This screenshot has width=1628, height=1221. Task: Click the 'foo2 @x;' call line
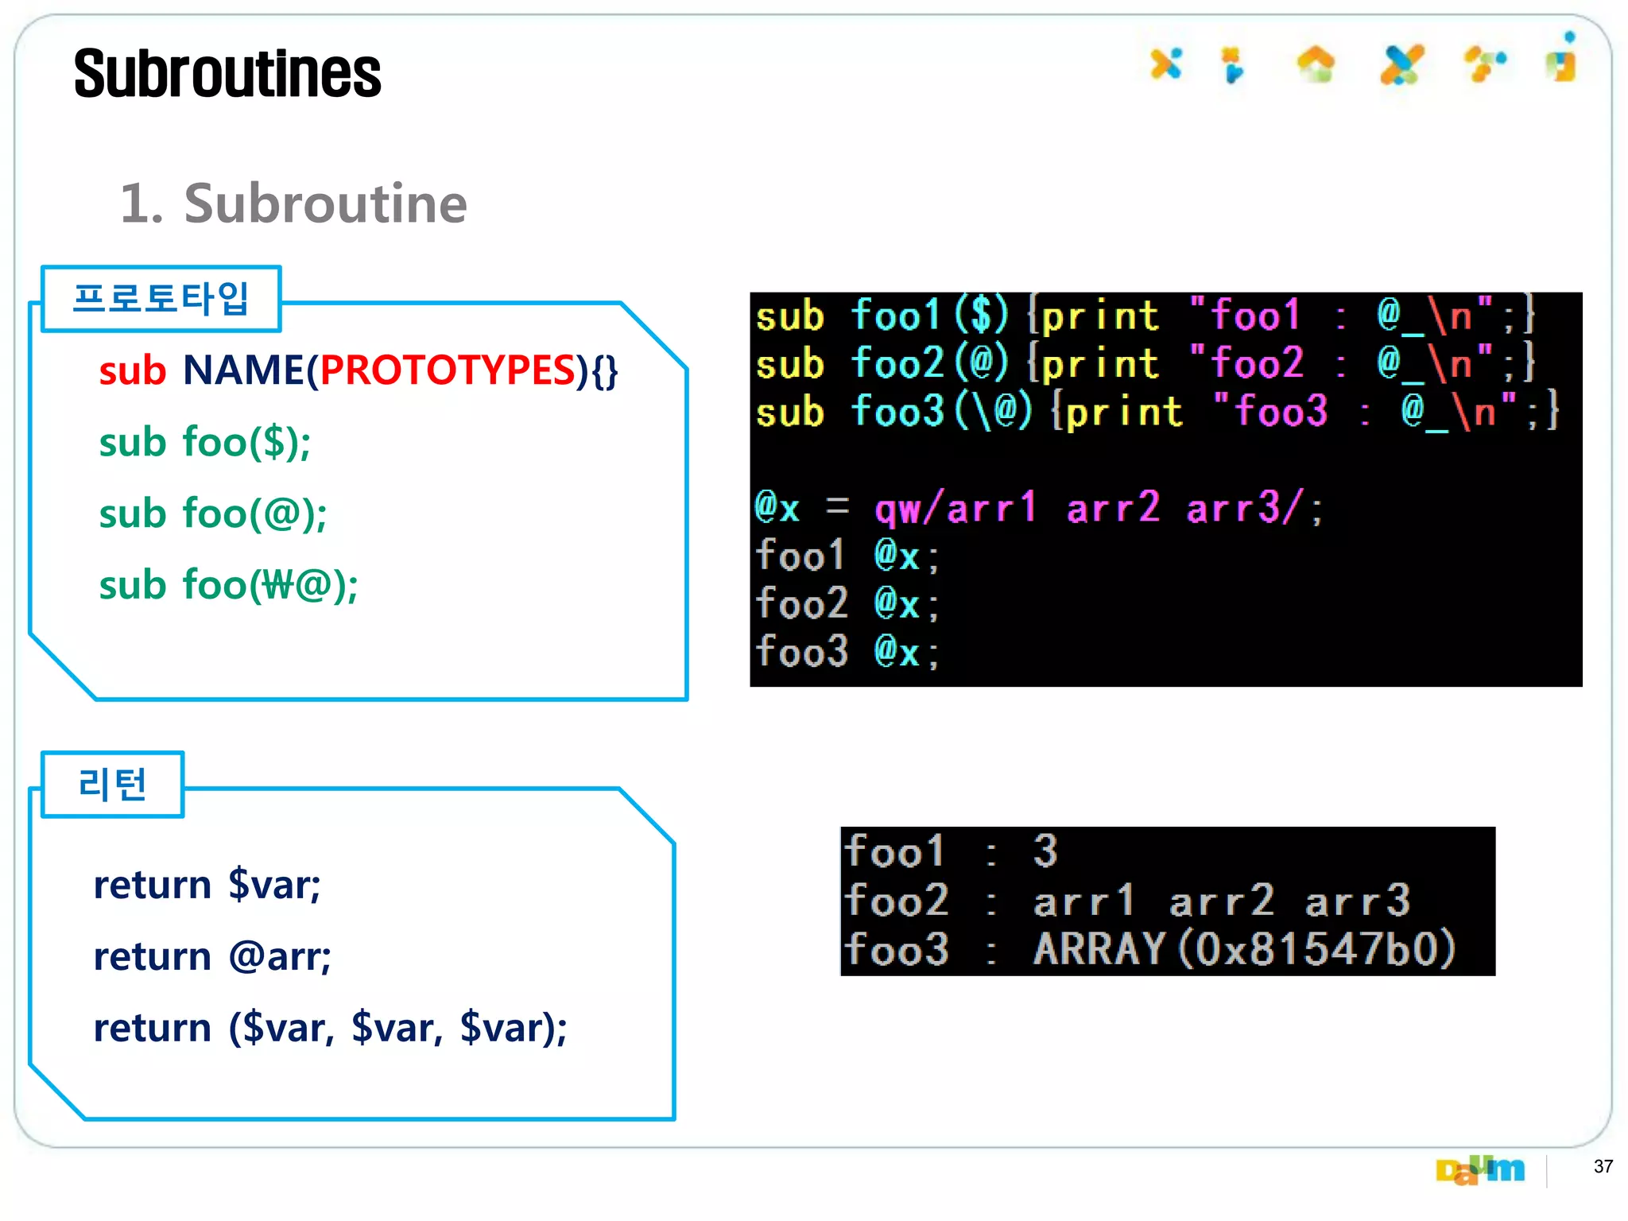click(847, 603)
